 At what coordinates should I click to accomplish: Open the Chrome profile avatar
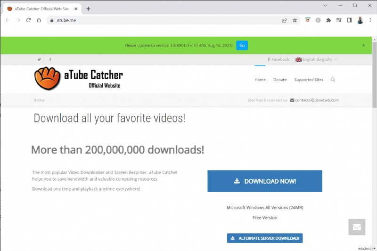(x=360, y=20)
